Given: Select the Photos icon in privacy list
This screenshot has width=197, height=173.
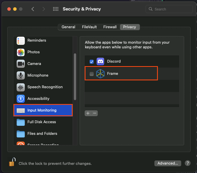Looking at the screenshot, I should coord(21,52).
